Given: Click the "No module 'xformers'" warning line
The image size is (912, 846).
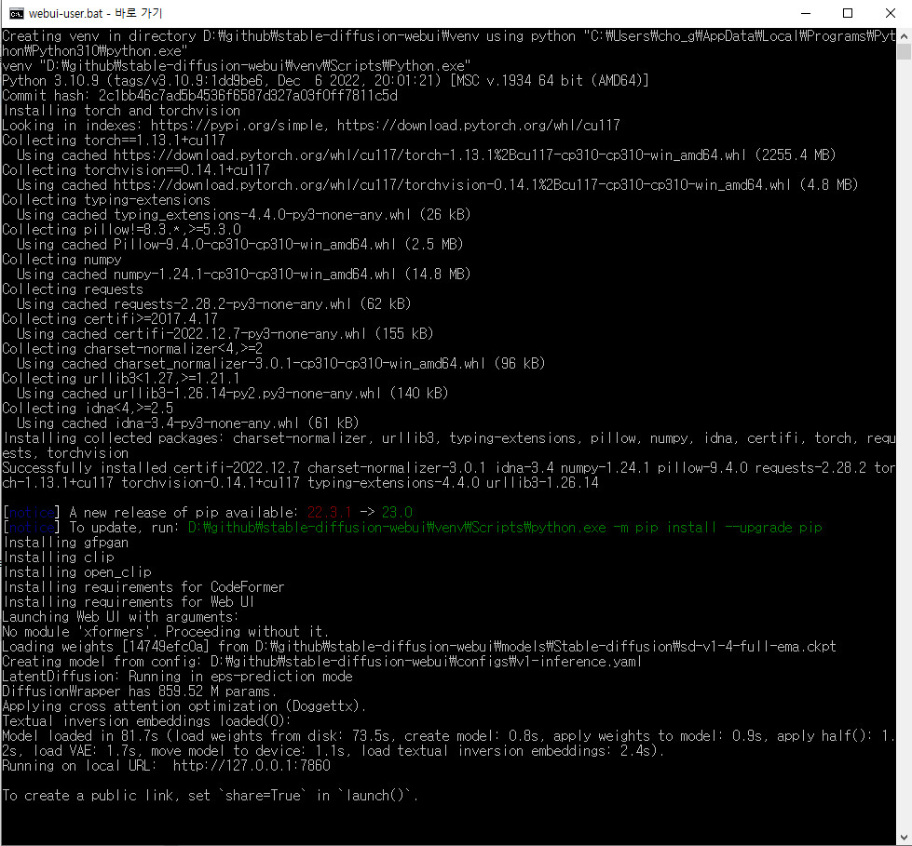Looking at the screenshot, I should tap(165, 632).
